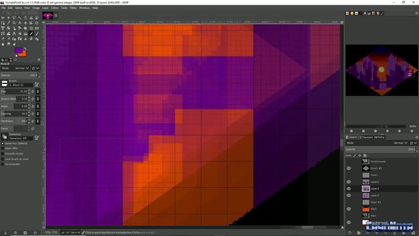419x236 pixels.
Task: Select the active Pencil tool
Action: point(31,33)
